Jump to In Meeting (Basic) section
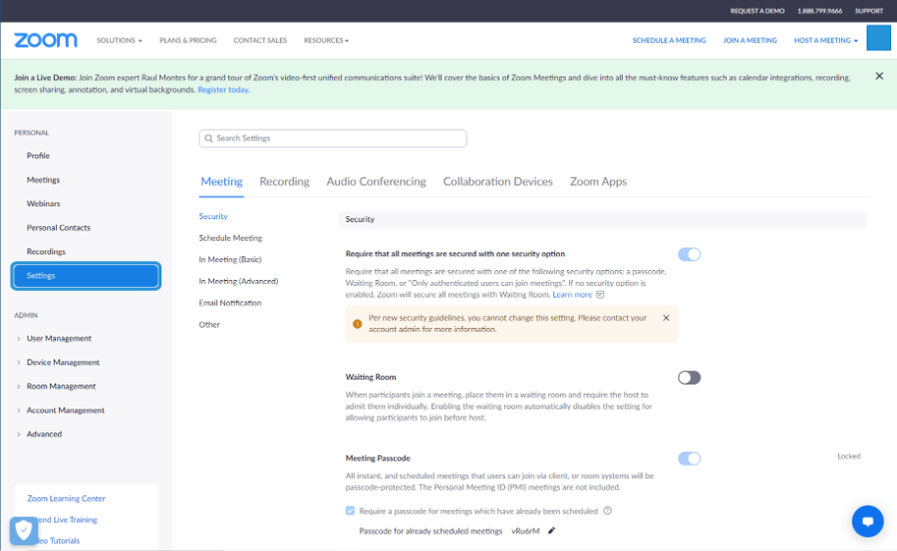The width and height of the screenshot is (897, 551). [230, 259]
